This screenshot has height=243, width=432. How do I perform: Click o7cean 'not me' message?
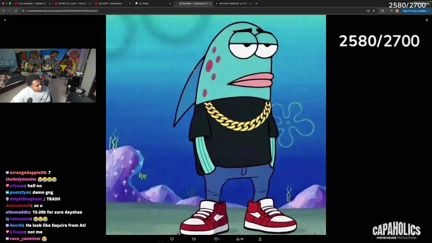click(24, 232)
